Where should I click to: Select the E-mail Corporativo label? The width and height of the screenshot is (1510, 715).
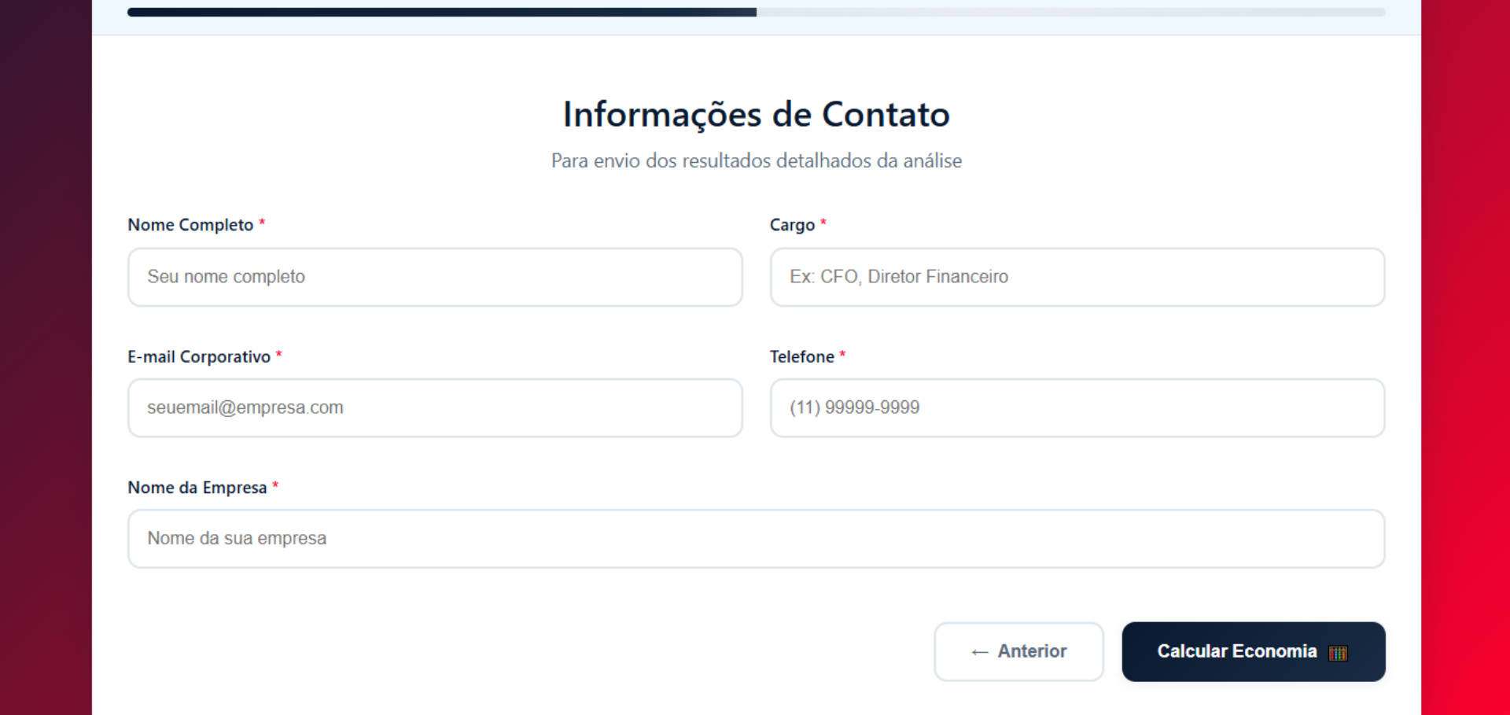(x=199, y=357)
